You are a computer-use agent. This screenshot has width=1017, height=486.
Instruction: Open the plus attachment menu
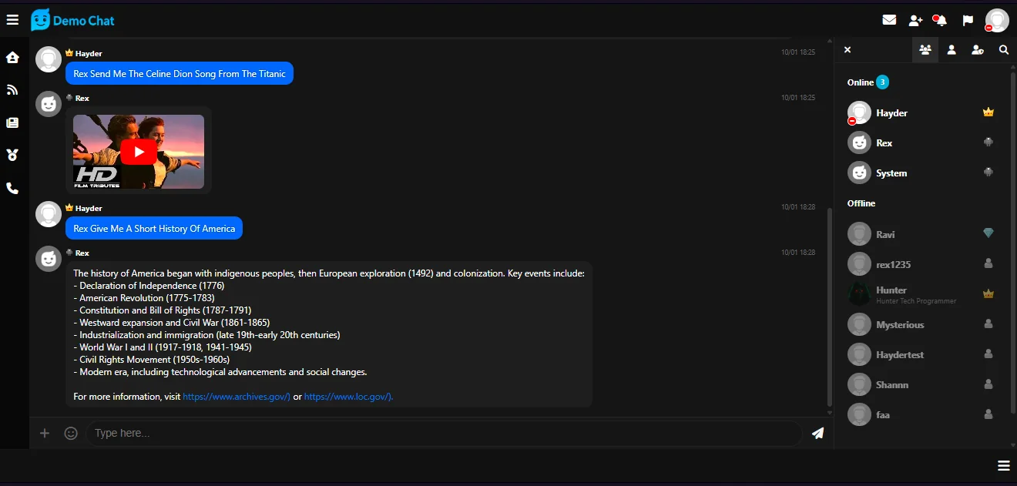[x=45, y=433]
